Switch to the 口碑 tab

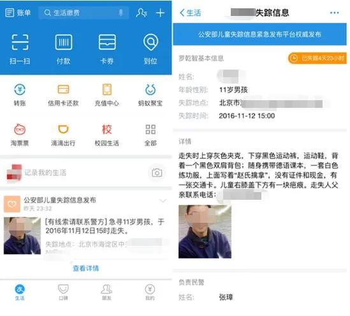point(63,292)
